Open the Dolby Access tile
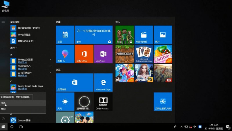 [103, 101]
